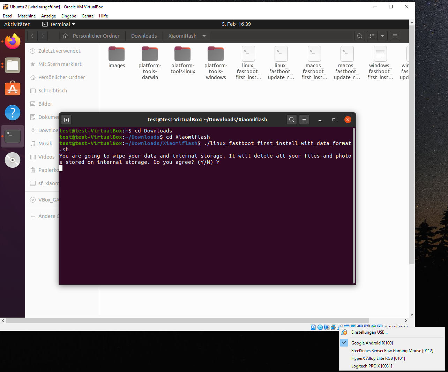Open the Terminal app menu in top bar

(59, 24)
